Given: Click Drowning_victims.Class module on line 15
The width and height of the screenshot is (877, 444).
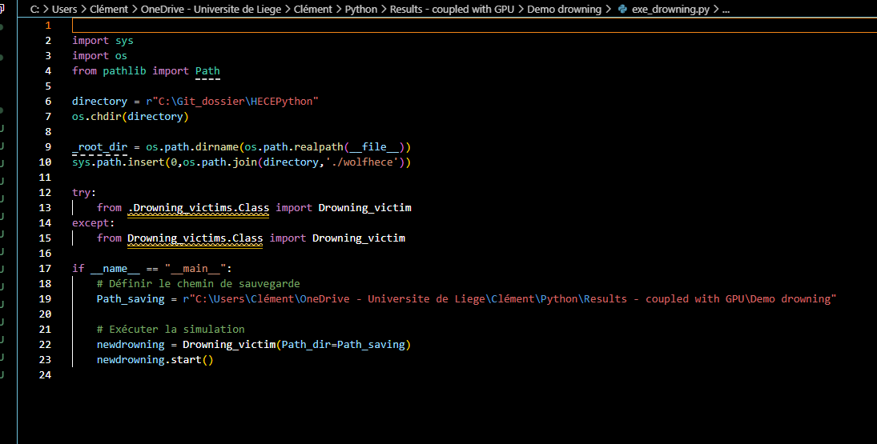Looking at the screenshot, I should (195, 238).
